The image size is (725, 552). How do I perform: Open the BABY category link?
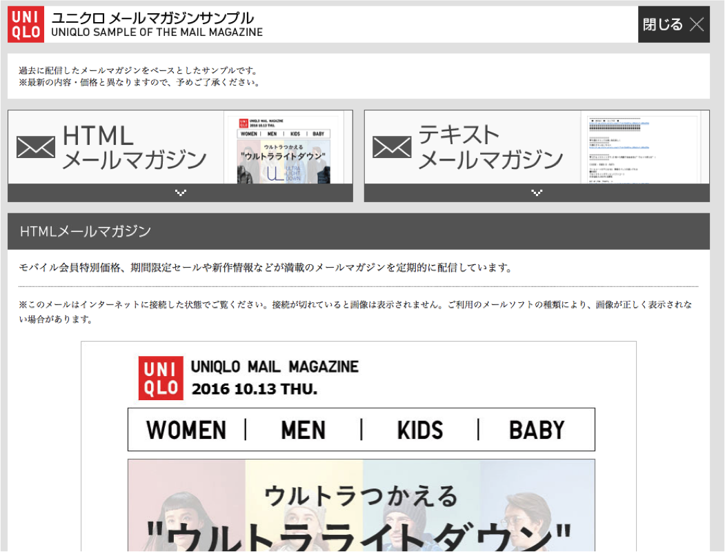[536, 430]
